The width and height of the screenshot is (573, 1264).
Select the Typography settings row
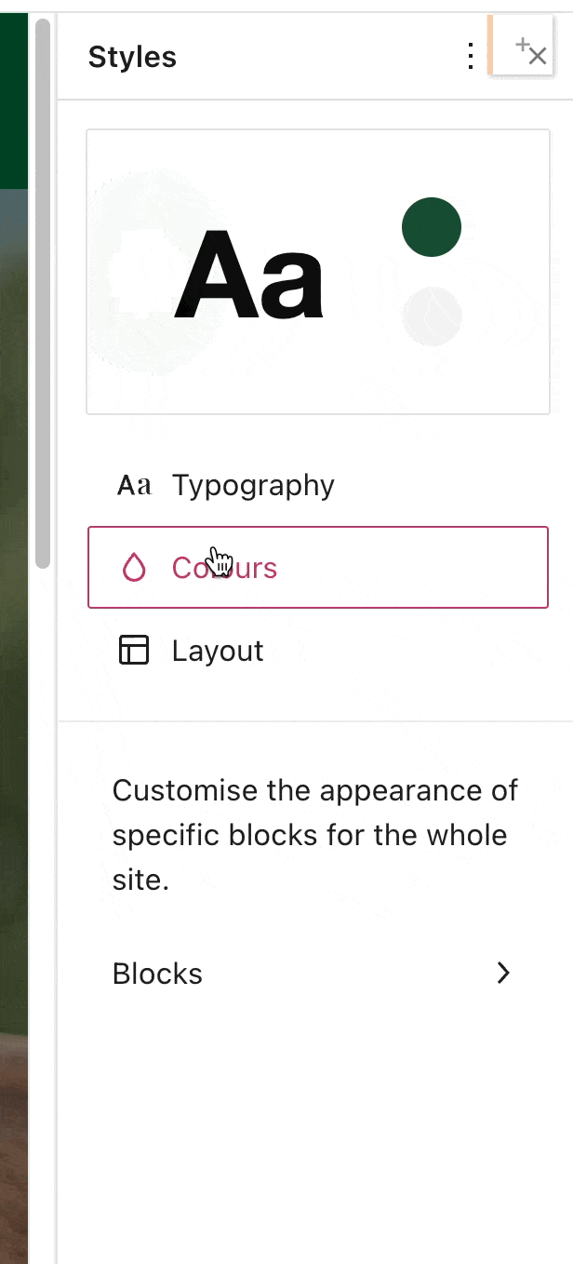click(x=253, y=484)
